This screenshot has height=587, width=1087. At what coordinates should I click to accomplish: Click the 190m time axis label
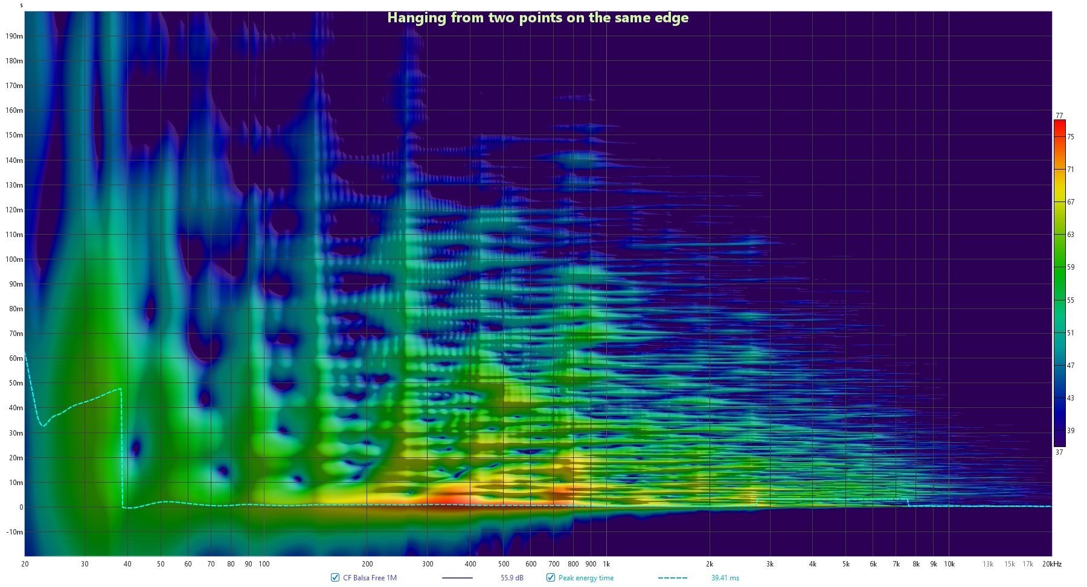pos(14,36)
